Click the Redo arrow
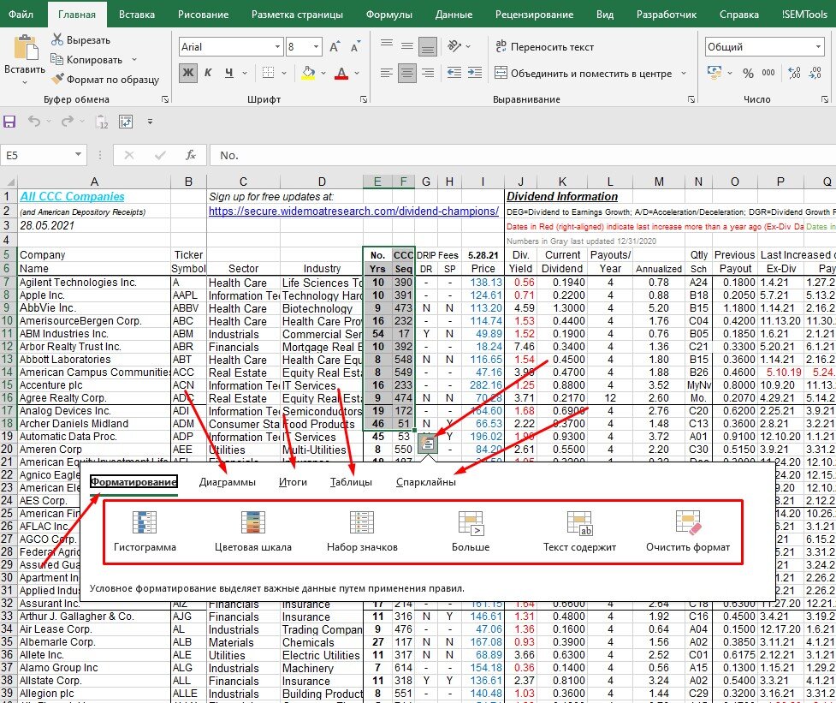Viewport: 836px width, 703px height. click(68, 122)
